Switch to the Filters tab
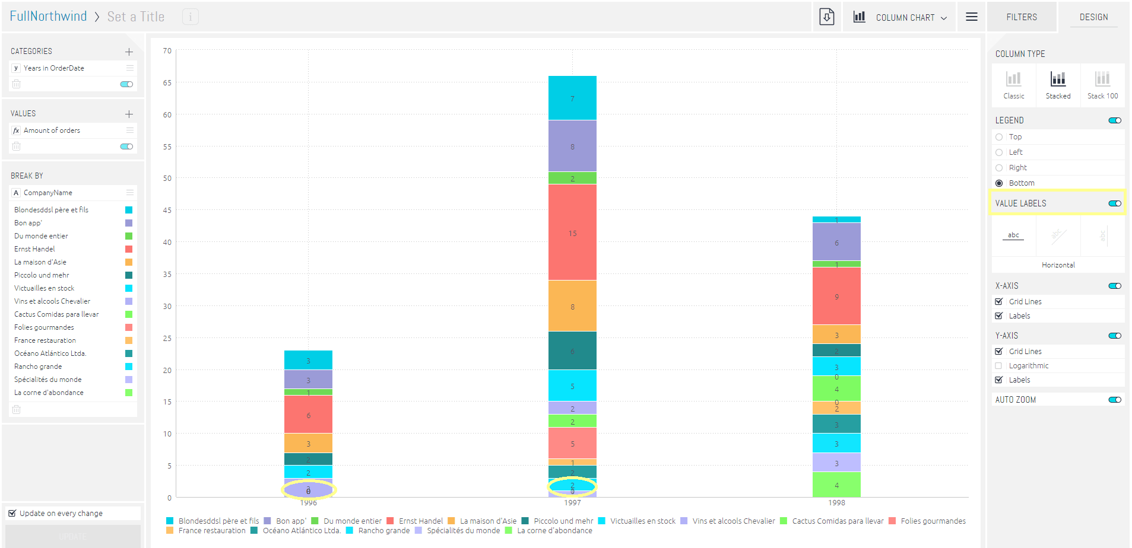This screenshot has height=548, width=1132. coord(1021,17)
